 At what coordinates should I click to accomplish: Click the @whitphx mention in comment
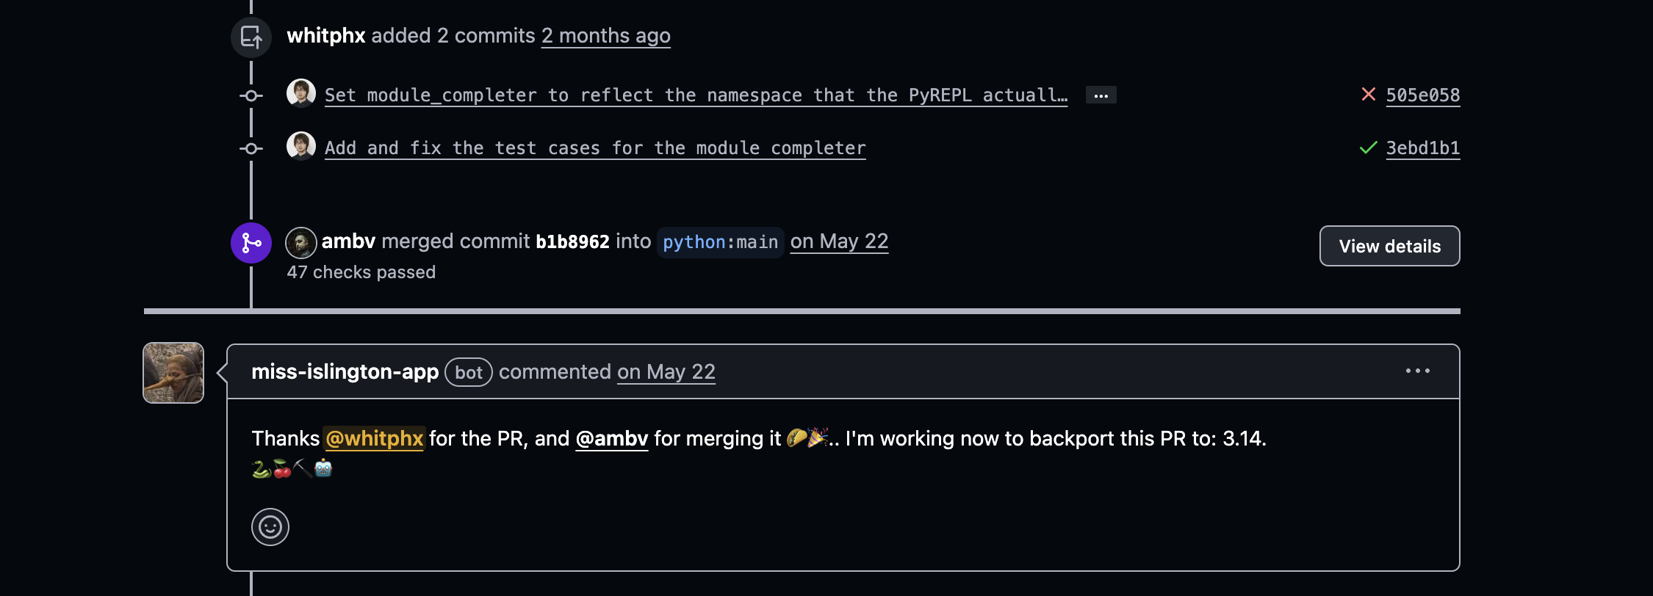click(375, 439)
